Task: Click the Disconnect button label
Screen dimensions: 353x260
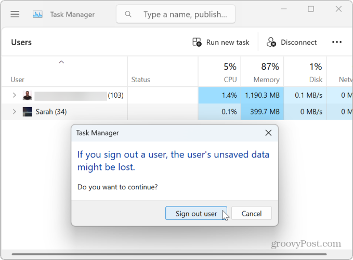Action: click(298, 42)
